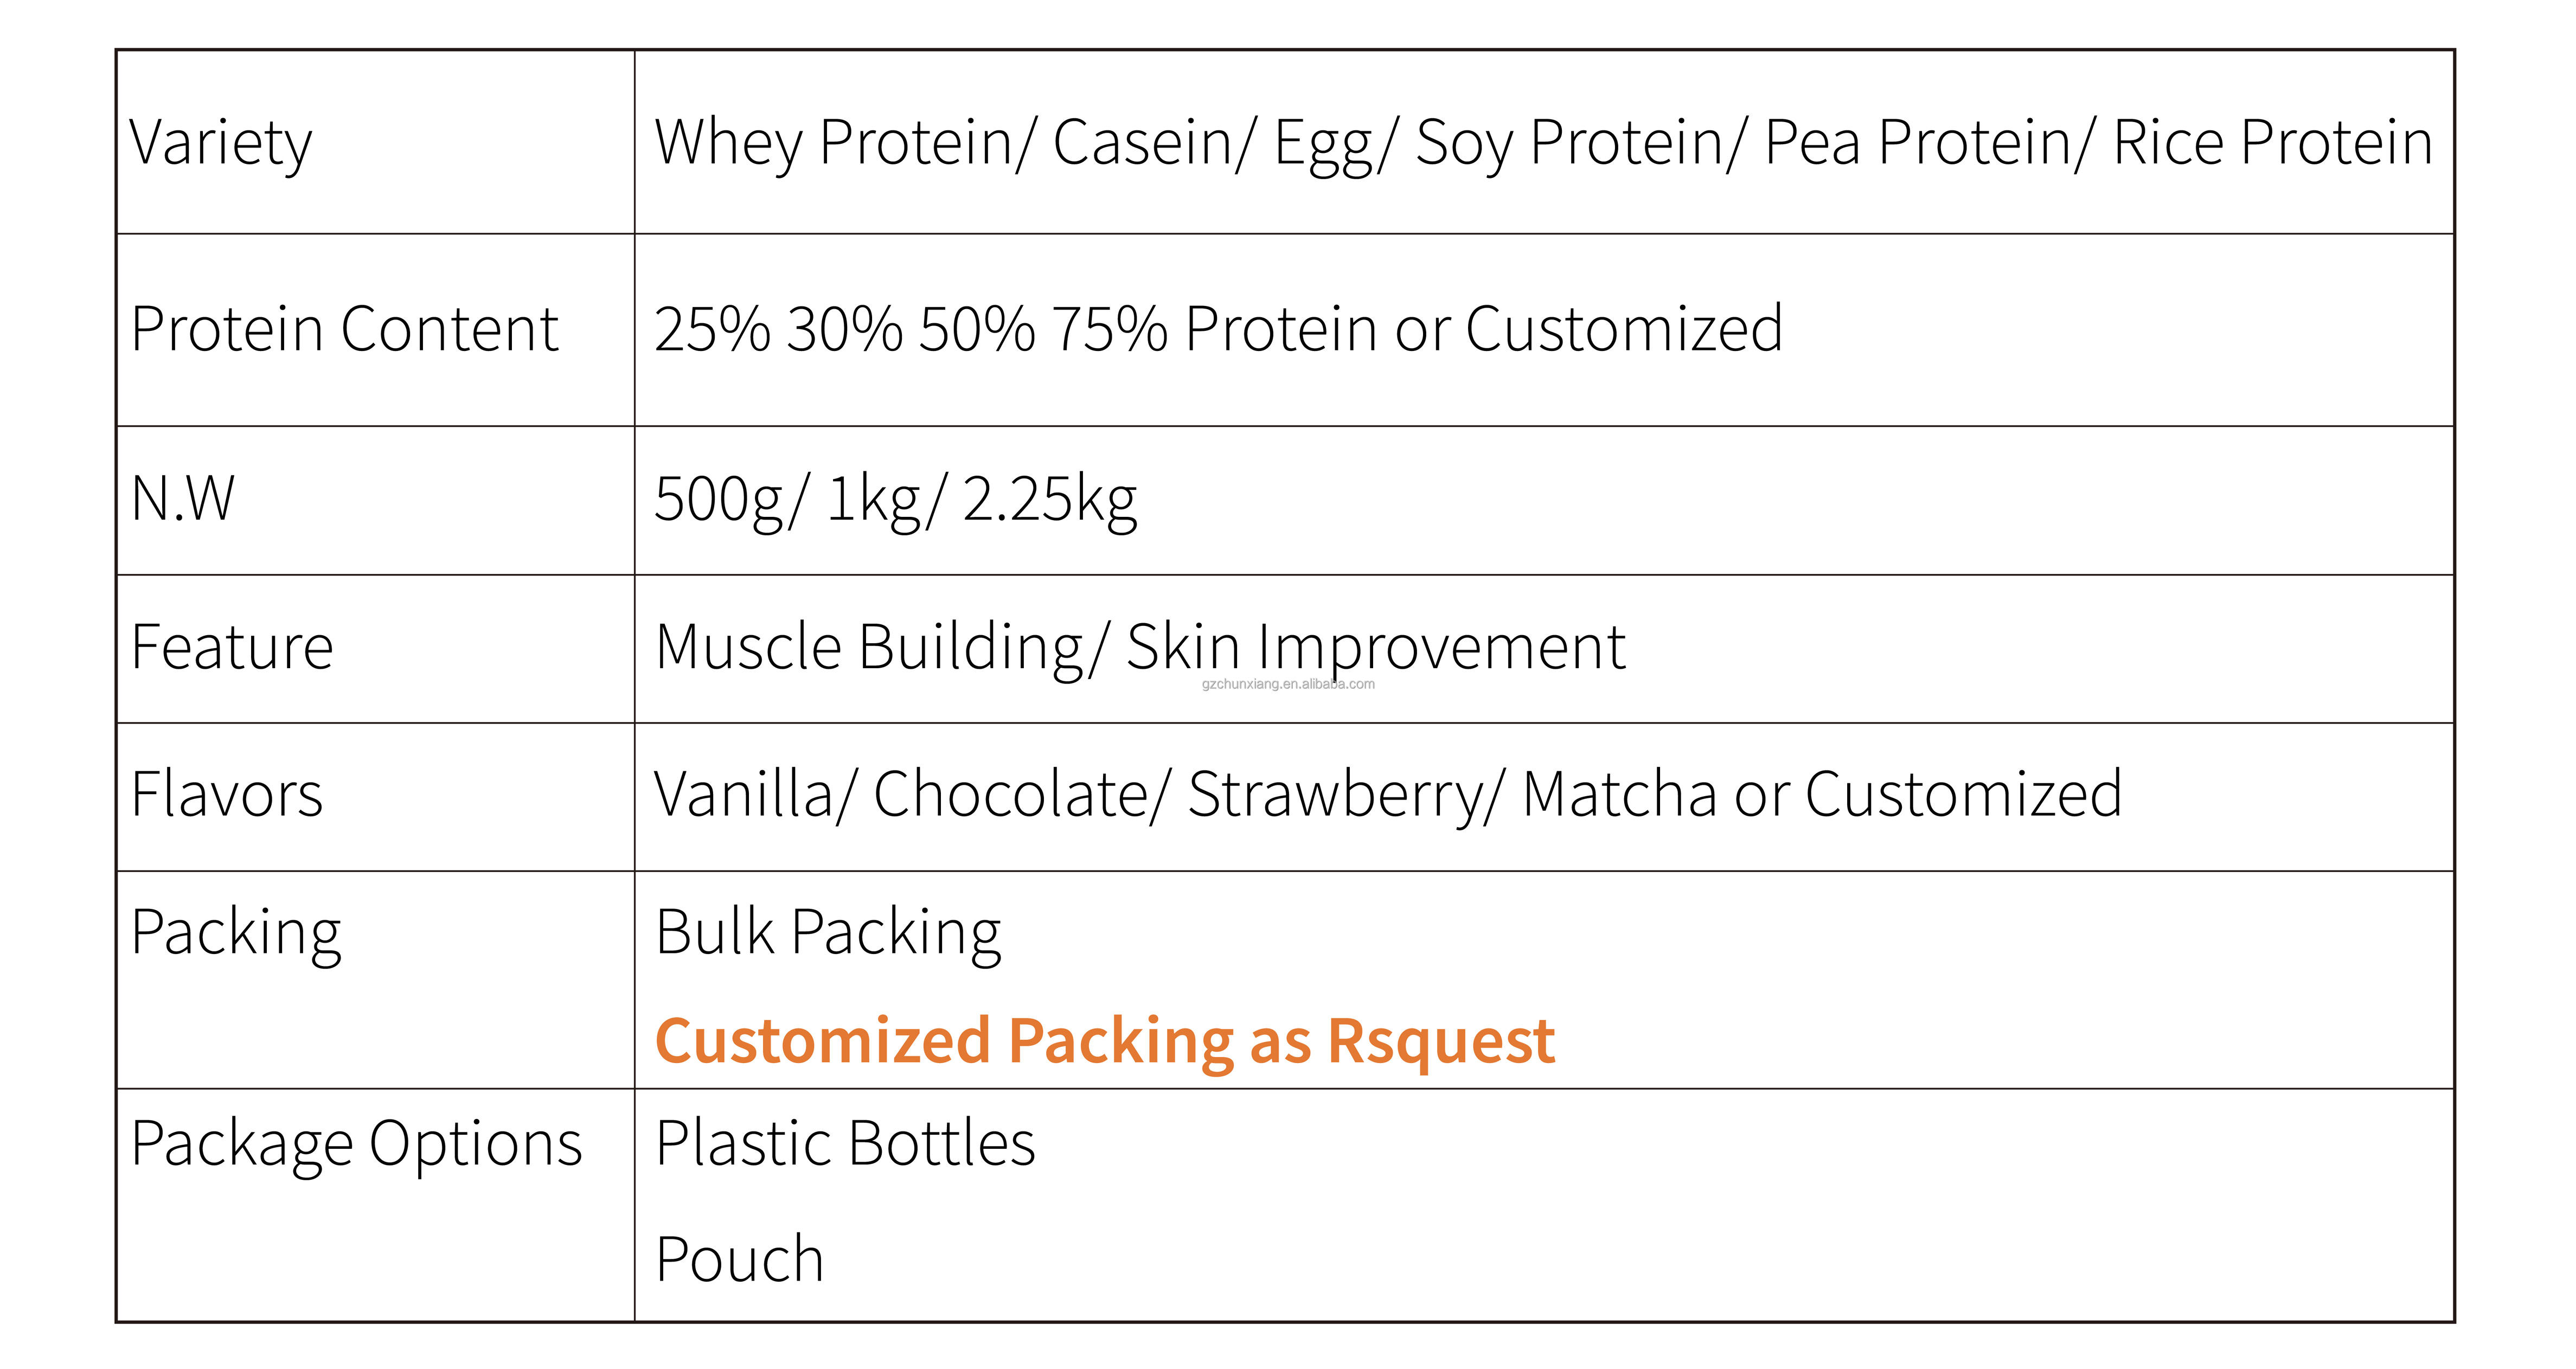
Task: Click the Variety row label
Action: click(x=221, y=143)
